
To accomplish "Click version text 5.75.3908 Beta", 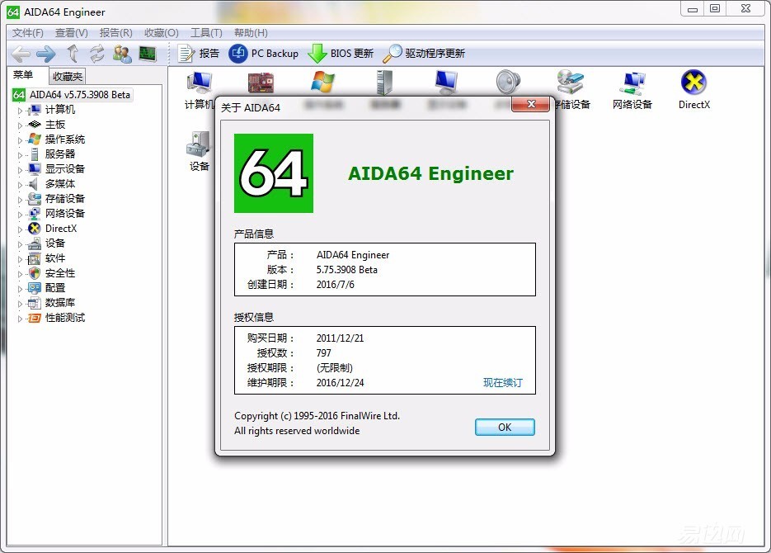I will click(346, 270).
